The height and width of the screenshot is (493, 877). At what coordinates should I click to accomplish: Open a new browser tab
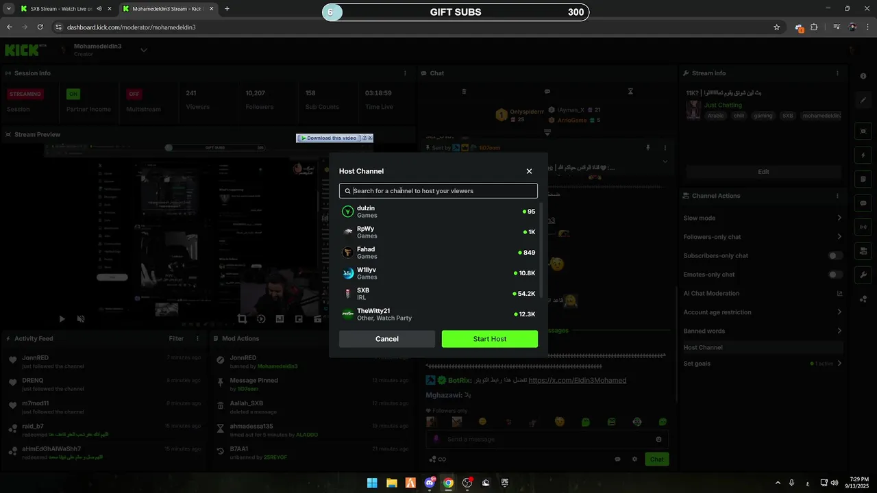coord(227,9)
